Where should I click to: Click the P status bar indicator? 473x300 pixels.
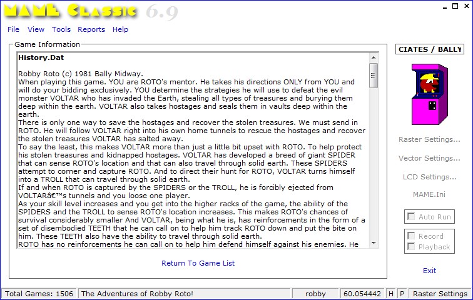402,294
